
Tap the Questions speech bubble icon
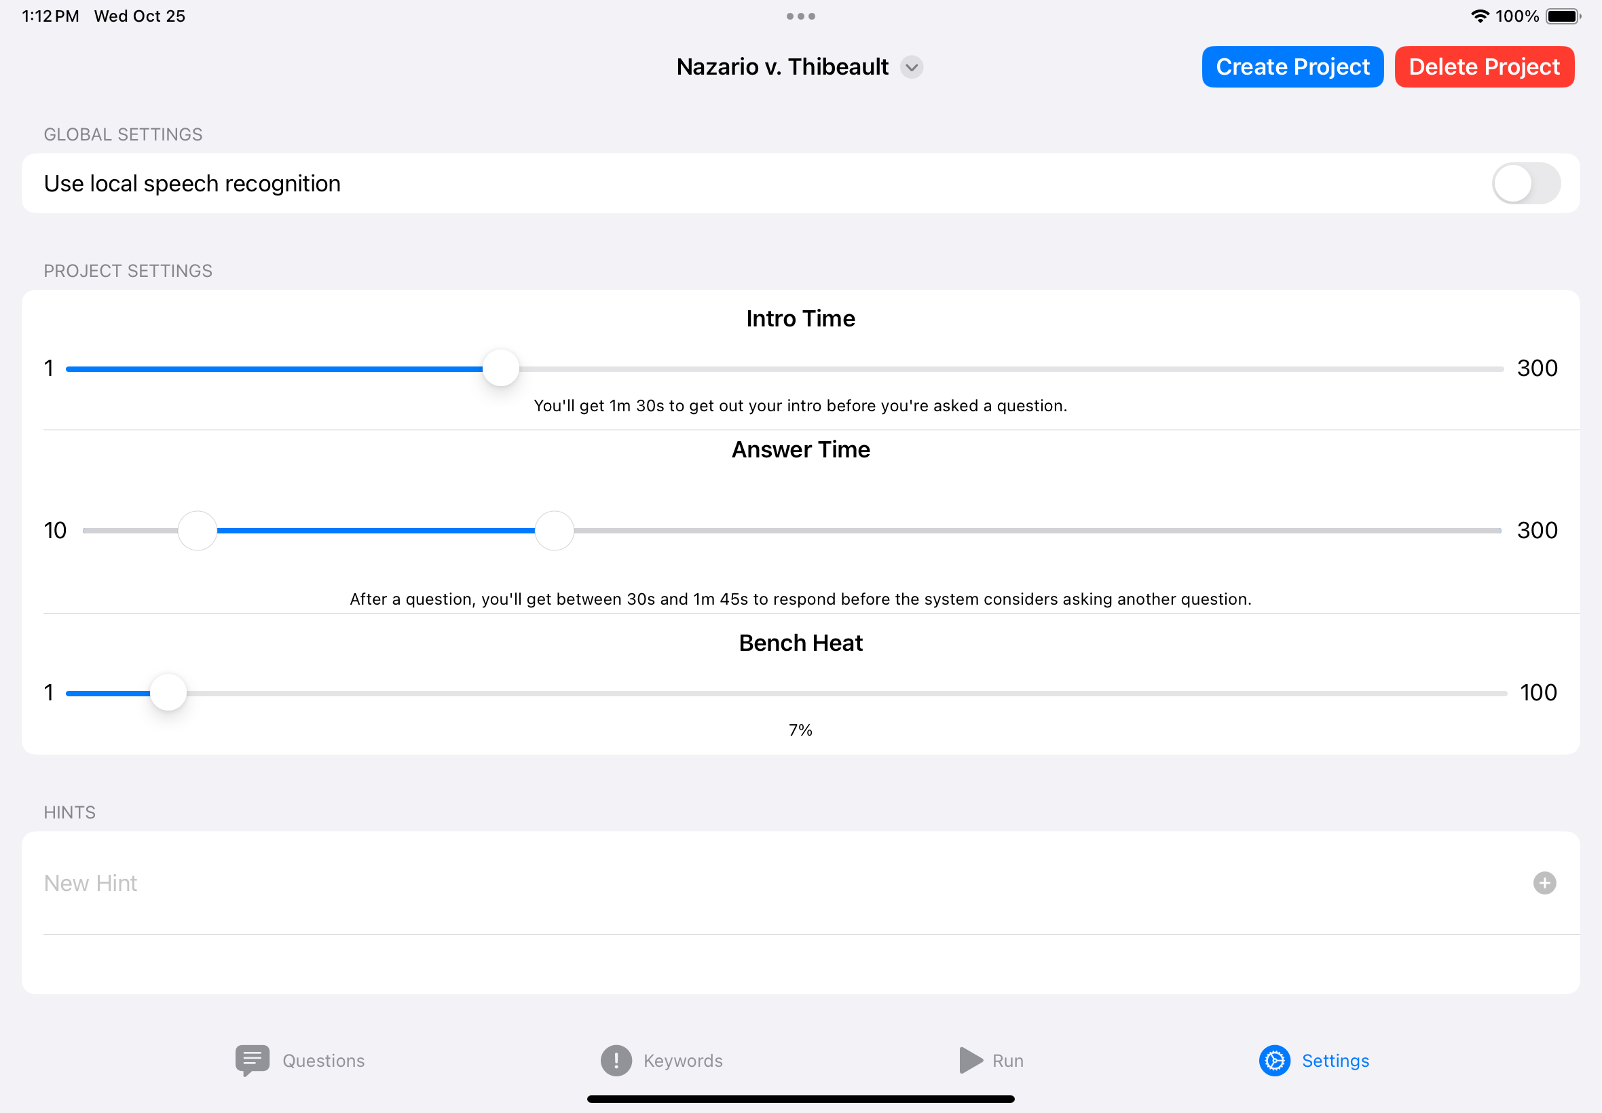(x=253, y=1060)
